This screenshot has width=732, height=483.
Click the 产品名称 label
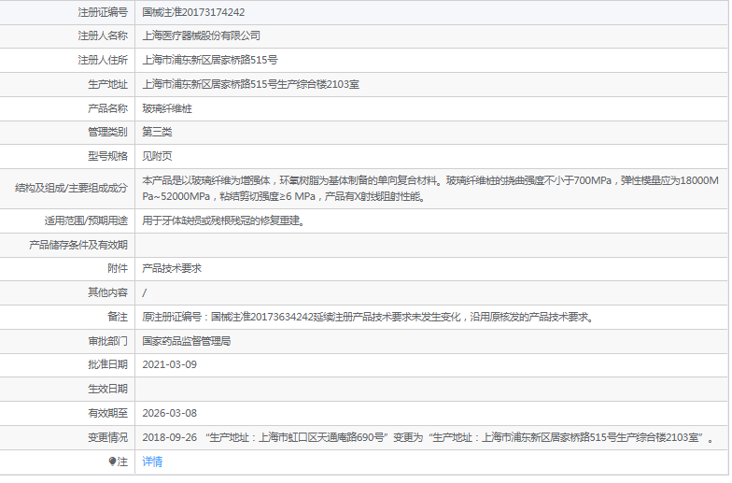click(108, 108)
